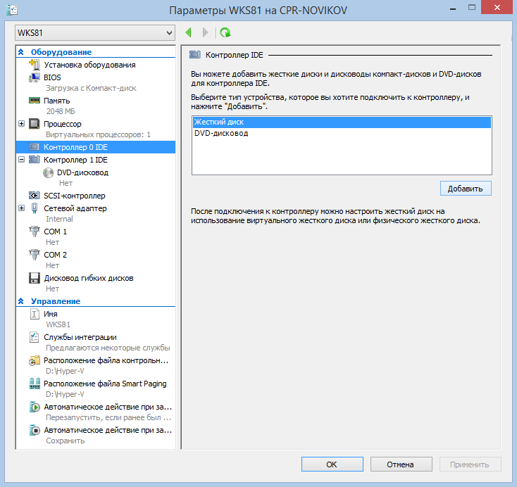The image size is (517, 487).
Task: Click the BIOS chip icon
Action: (x=34, y=77)
